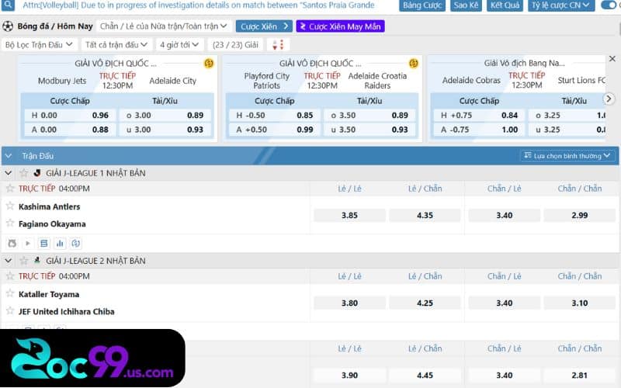Click the Attn: Volleyball announcement ticker
The image size is (621, 388).
199,5
